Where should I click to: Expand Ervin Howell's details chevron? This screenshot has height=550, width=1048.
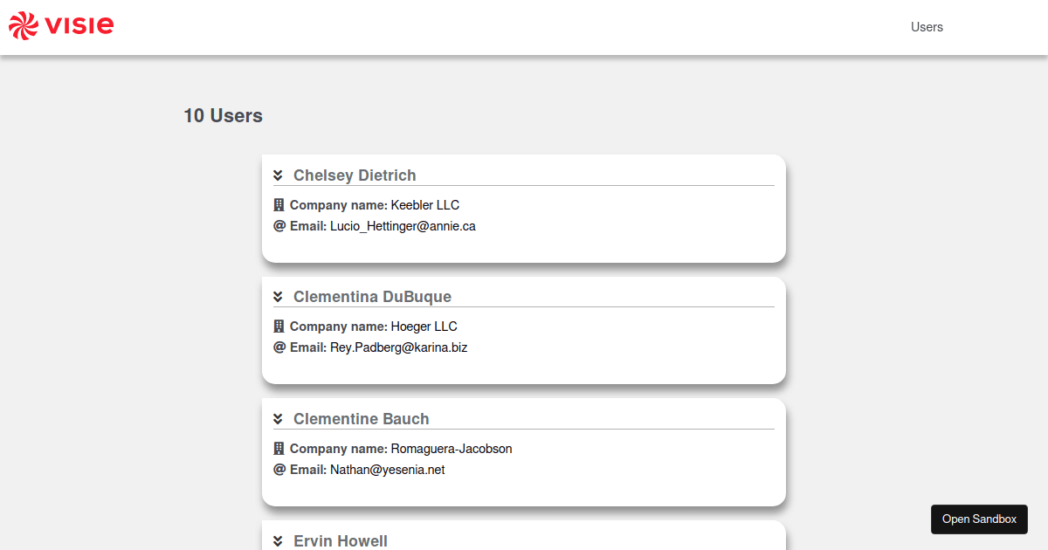[278, 541]
